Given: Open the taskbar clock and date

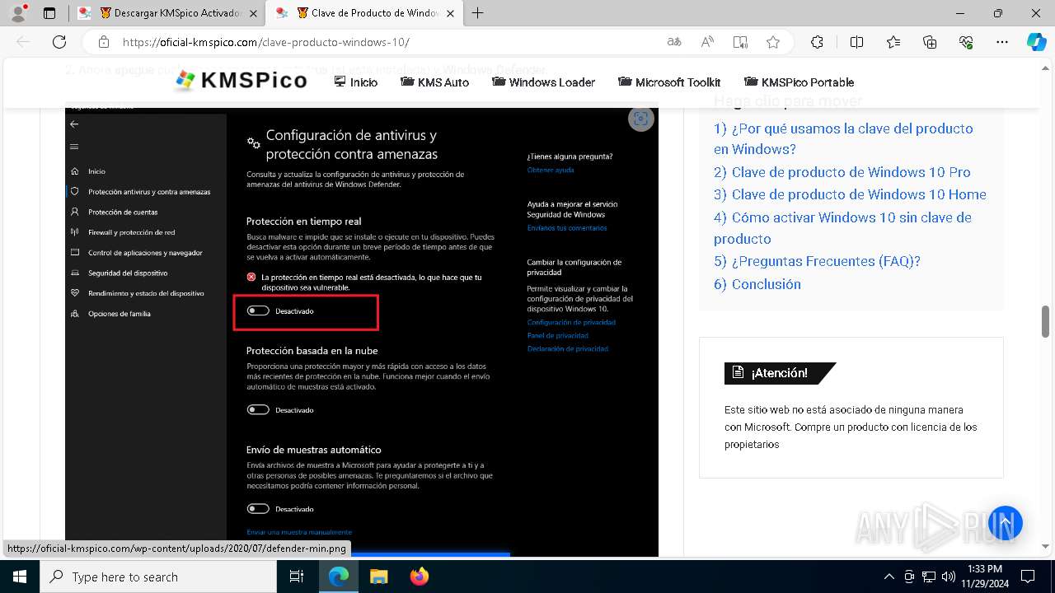Looking at the screenshot, I should click(986, 577).
